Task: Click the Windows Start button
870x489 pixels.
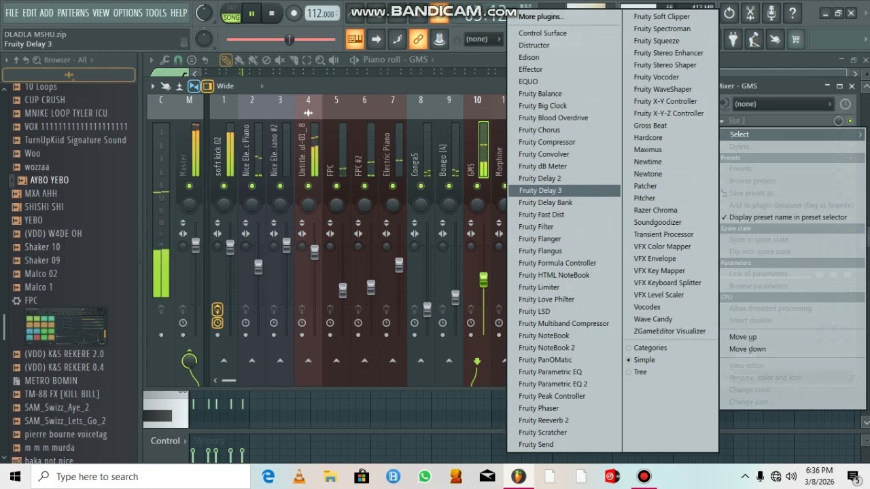Action: (16, 476)
